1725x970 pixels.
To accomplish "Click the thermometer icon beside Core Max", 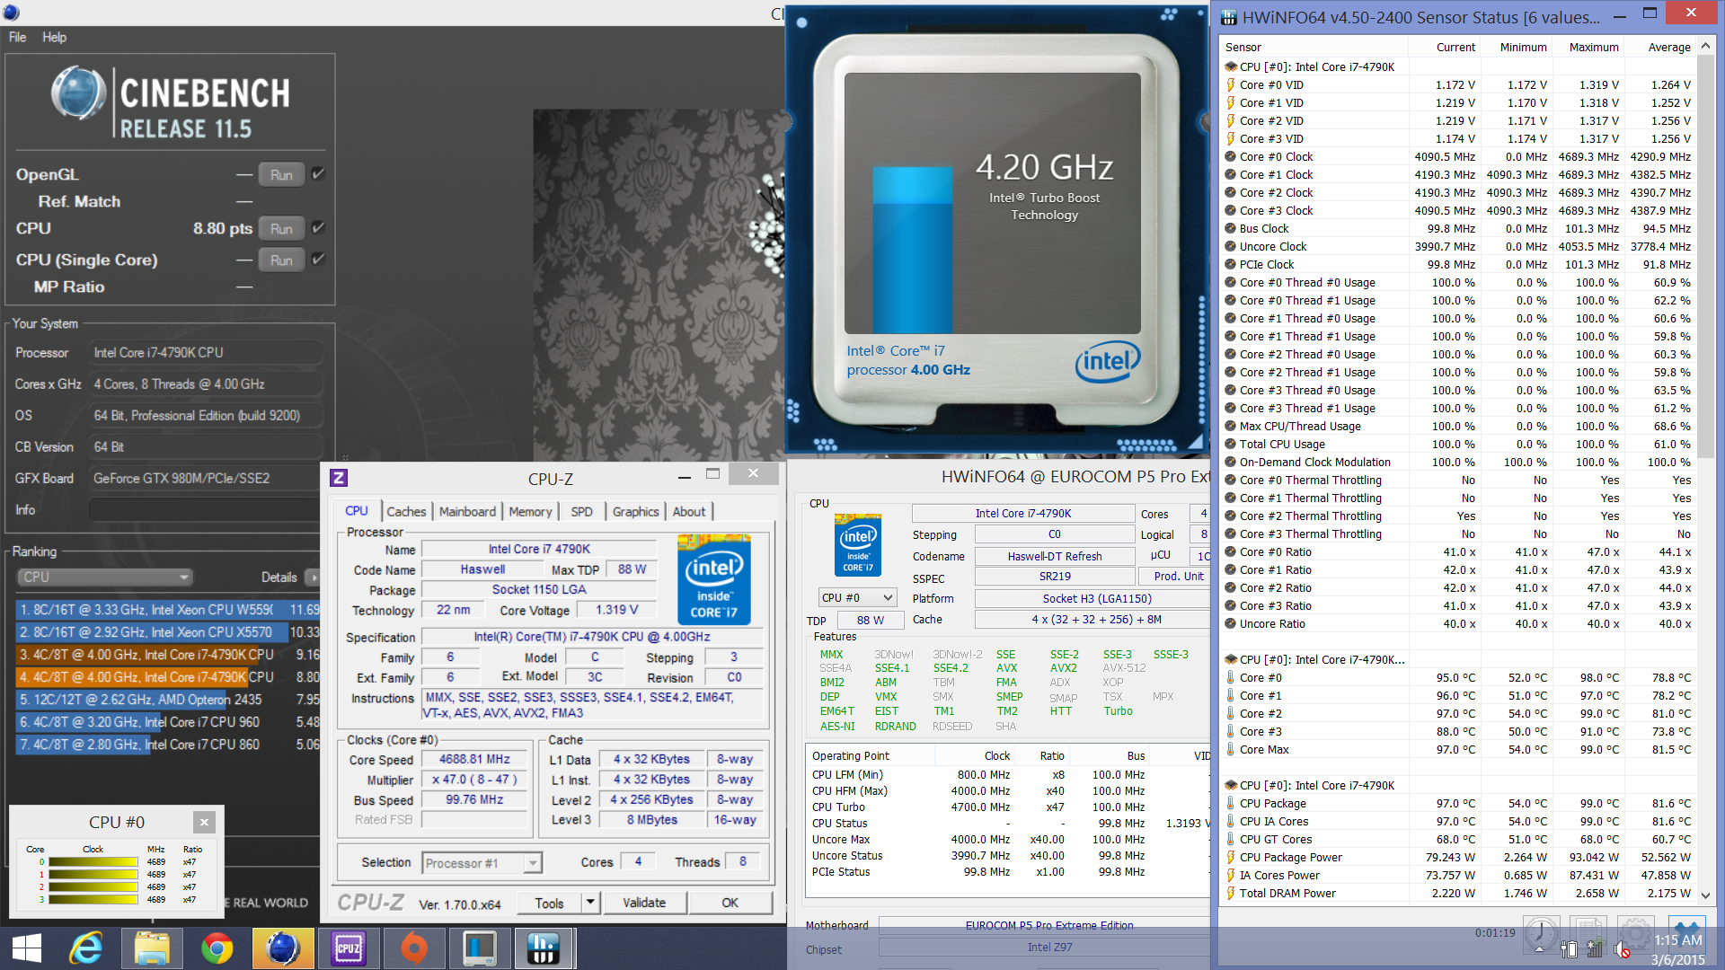I will pos(1230,750).
